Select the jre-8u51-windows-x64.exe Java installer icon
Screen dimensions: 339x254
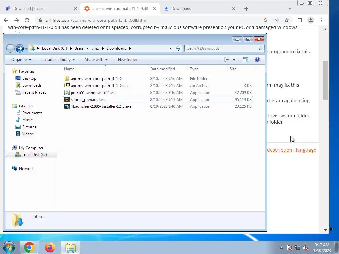point(67,93)
